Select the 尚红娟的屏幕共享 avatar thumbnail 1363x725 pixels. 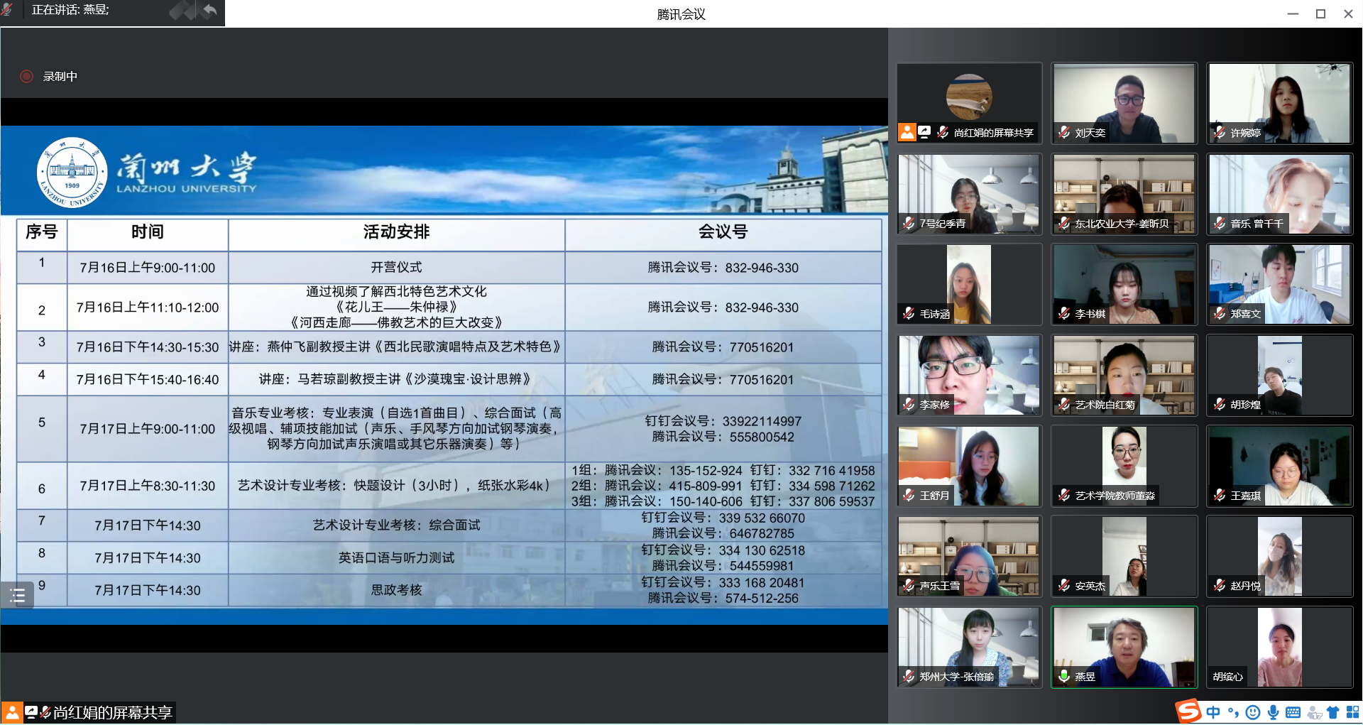click(x=969, y=97)
